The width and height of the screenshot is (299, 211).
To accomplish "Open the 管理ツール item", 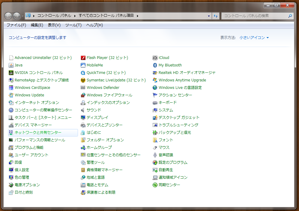I will (96, 163).
